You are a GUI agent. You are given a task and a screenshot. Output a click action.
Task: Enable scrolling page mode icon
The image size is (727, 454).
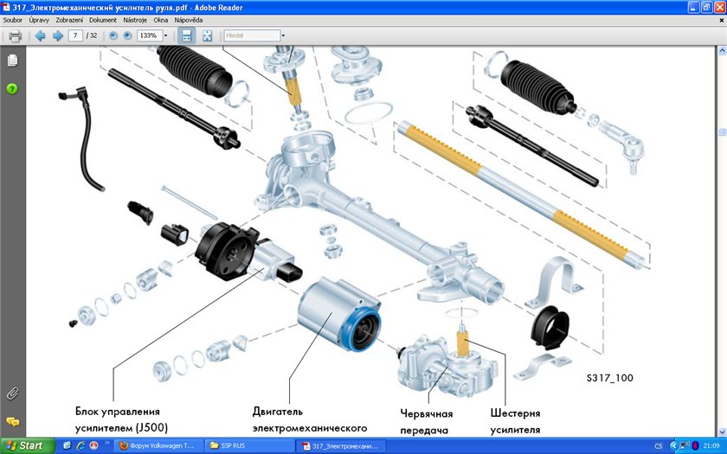185,35
